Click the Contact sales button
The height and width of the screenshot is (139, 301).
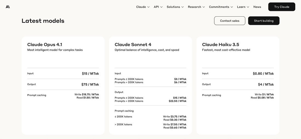click(230, 21)
